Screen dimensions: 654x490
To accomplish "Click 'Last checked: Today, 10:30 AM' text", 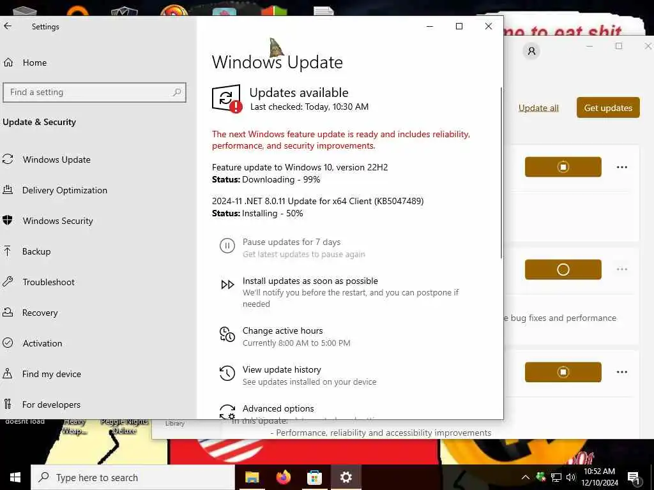I will coord(310,107).
